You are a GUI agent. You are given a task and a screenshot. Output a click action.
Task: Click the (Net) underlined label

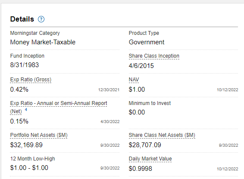(16, 111)
